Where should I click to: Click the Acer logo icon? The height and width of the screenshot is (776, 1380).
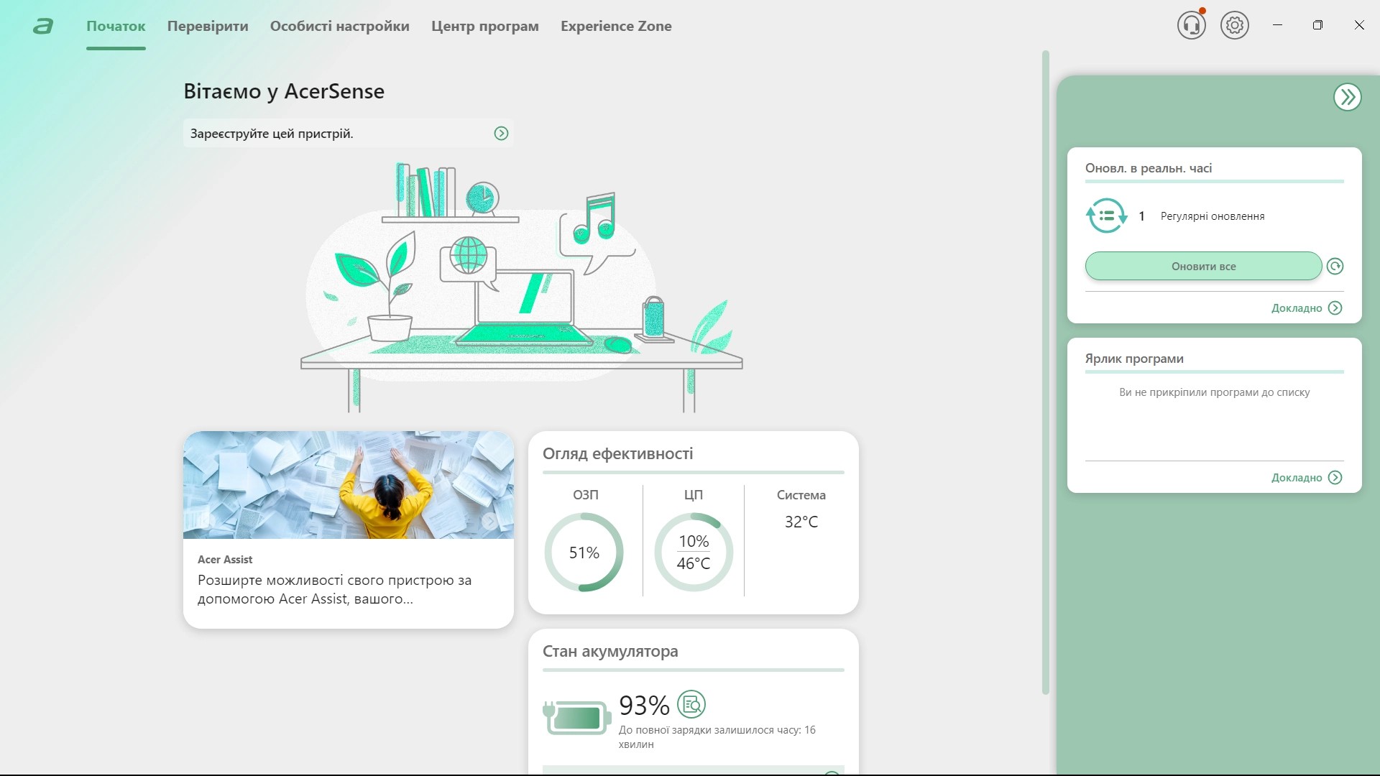(43, 27)
